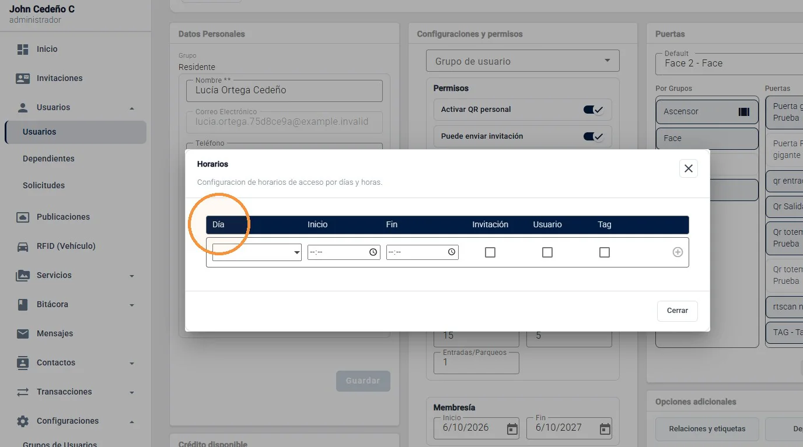Open calendar for Membresía Fin date
Image resolution: width=803 pixels, height=447 pixels.
(605, 429)
